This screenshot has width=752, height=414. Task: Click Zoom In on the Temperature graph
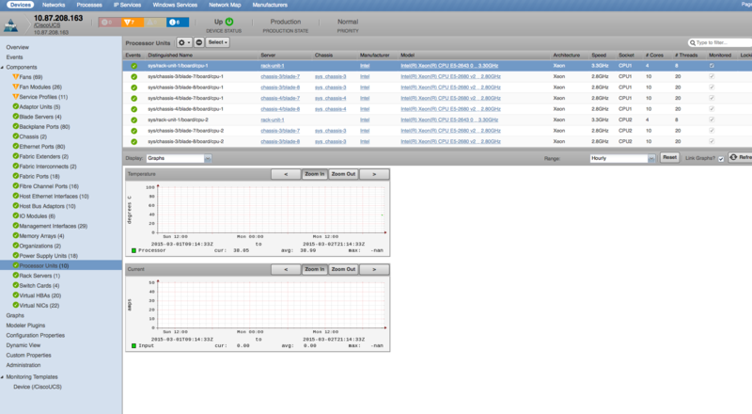(315, 174)
